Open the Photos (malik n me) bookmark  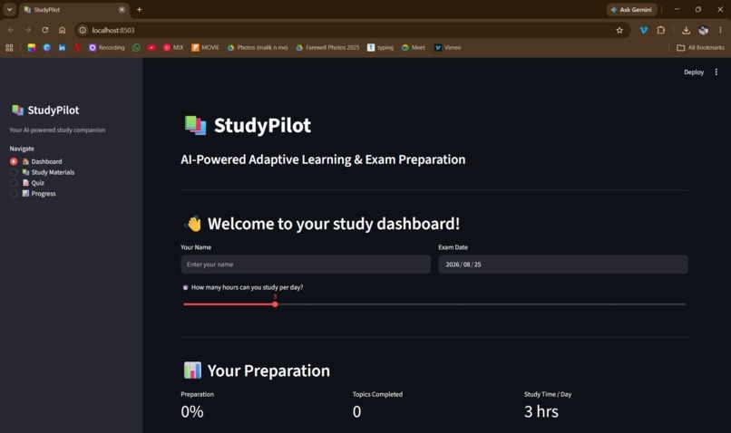tap(258, 47)
